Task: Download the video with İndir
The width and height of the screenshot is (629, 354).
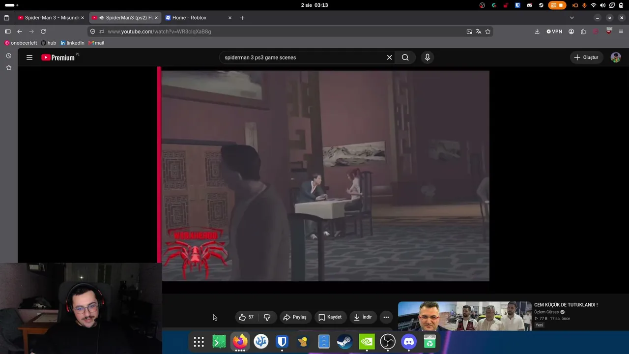Action: (363, 317)
